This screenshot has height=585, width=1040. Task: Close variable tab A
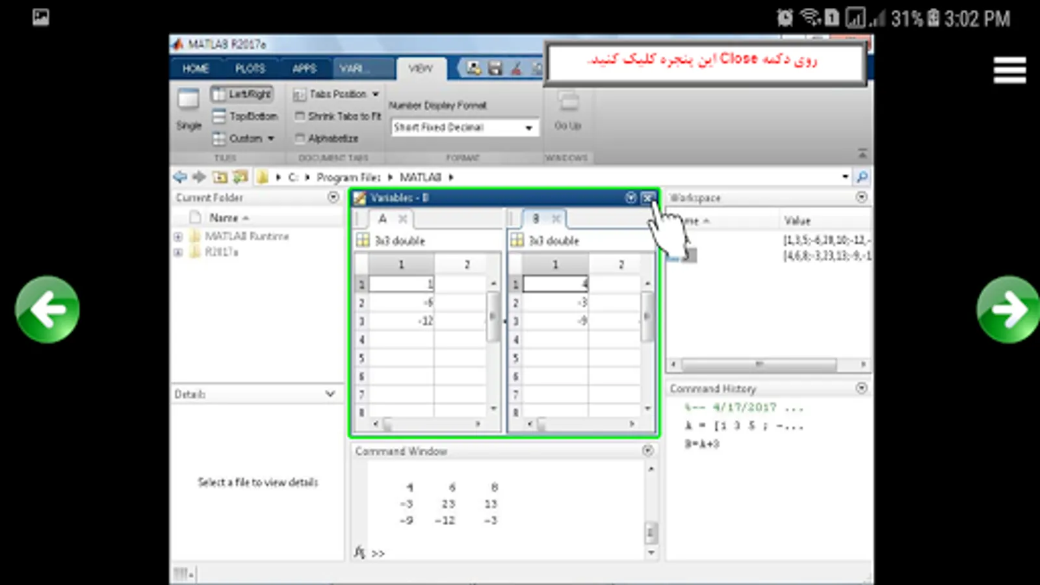(402, 218)
